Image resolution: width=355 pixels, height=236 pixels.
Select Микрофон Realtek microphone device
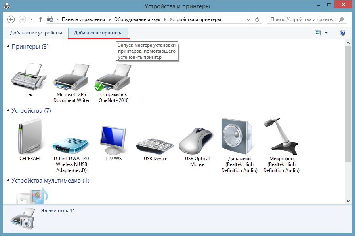(281, 136)
